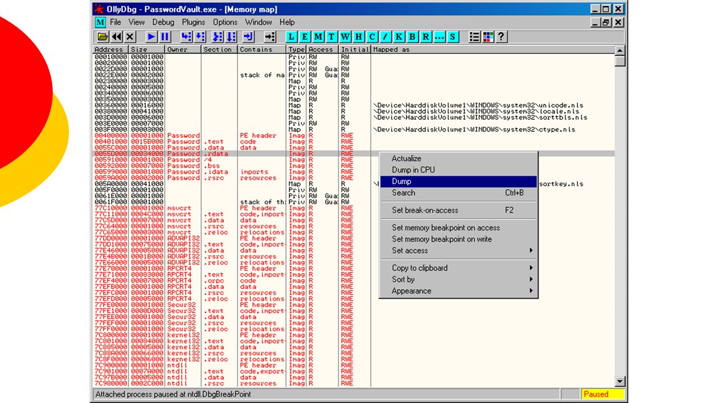
Task: Open the File menu
Action: [116, 22]
